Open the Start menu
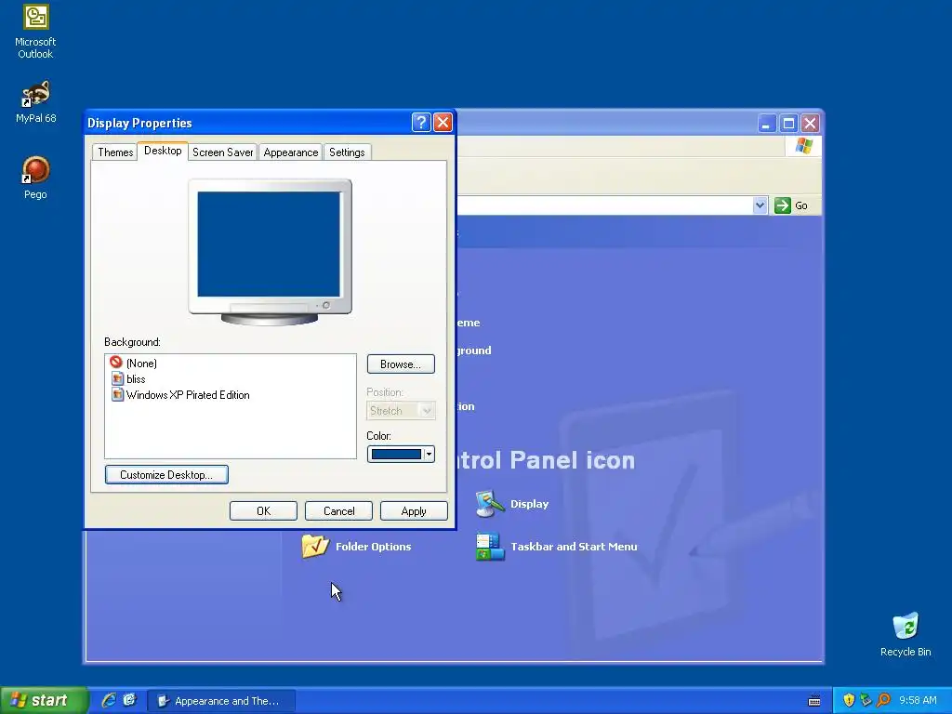 (x=44, y=700)
